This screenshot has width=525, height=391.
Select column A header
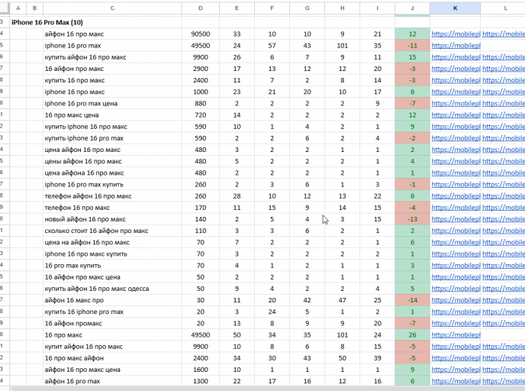(18, 8)
